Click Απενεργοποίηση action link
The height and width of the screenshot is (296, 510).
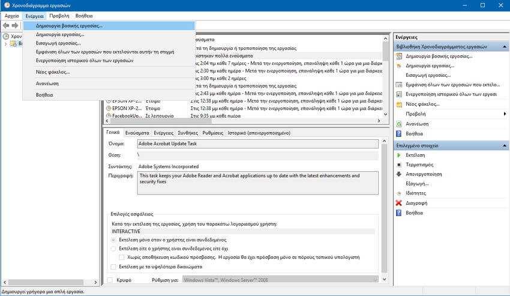point(424,174)
